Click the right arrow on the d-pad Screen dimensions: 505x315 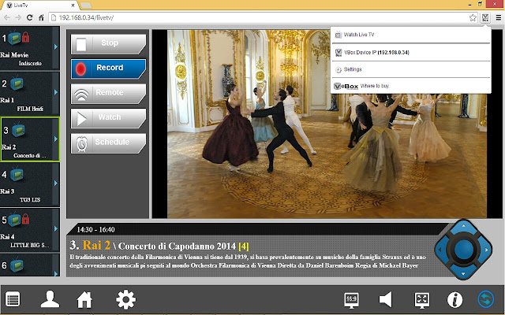click(487, 250)
